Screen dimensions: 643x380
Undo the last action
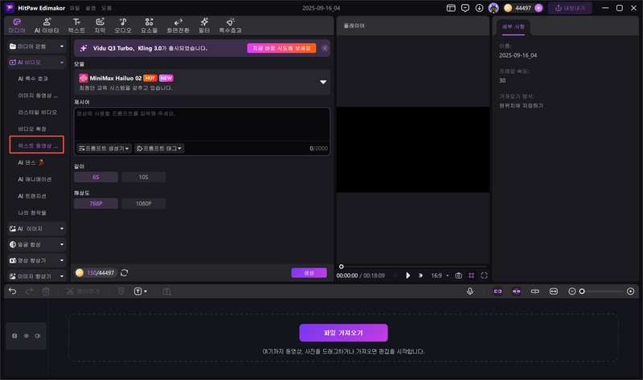(12, 291)
